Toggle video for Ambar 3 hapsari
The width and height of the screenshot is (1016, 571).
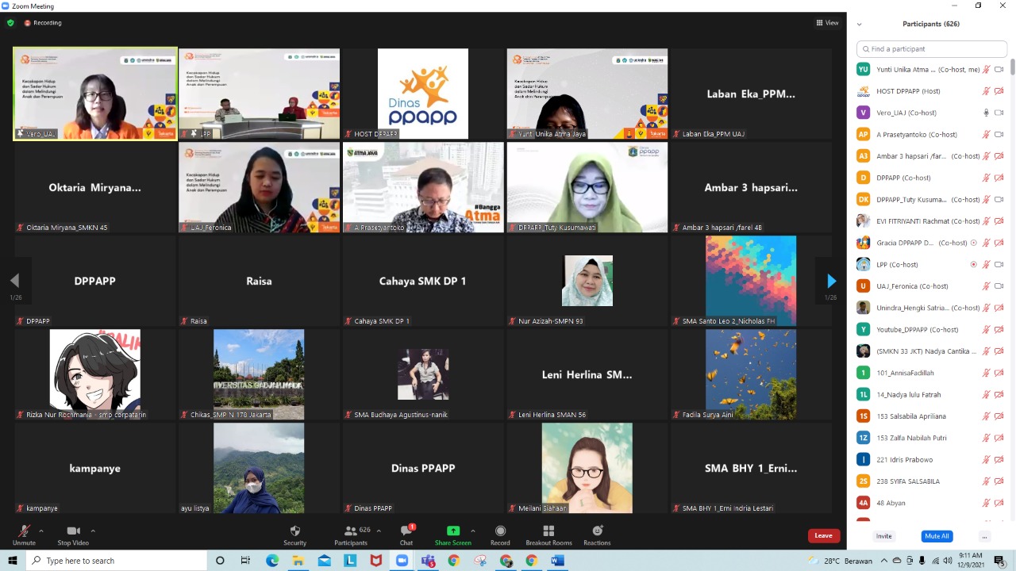point(999,156)
